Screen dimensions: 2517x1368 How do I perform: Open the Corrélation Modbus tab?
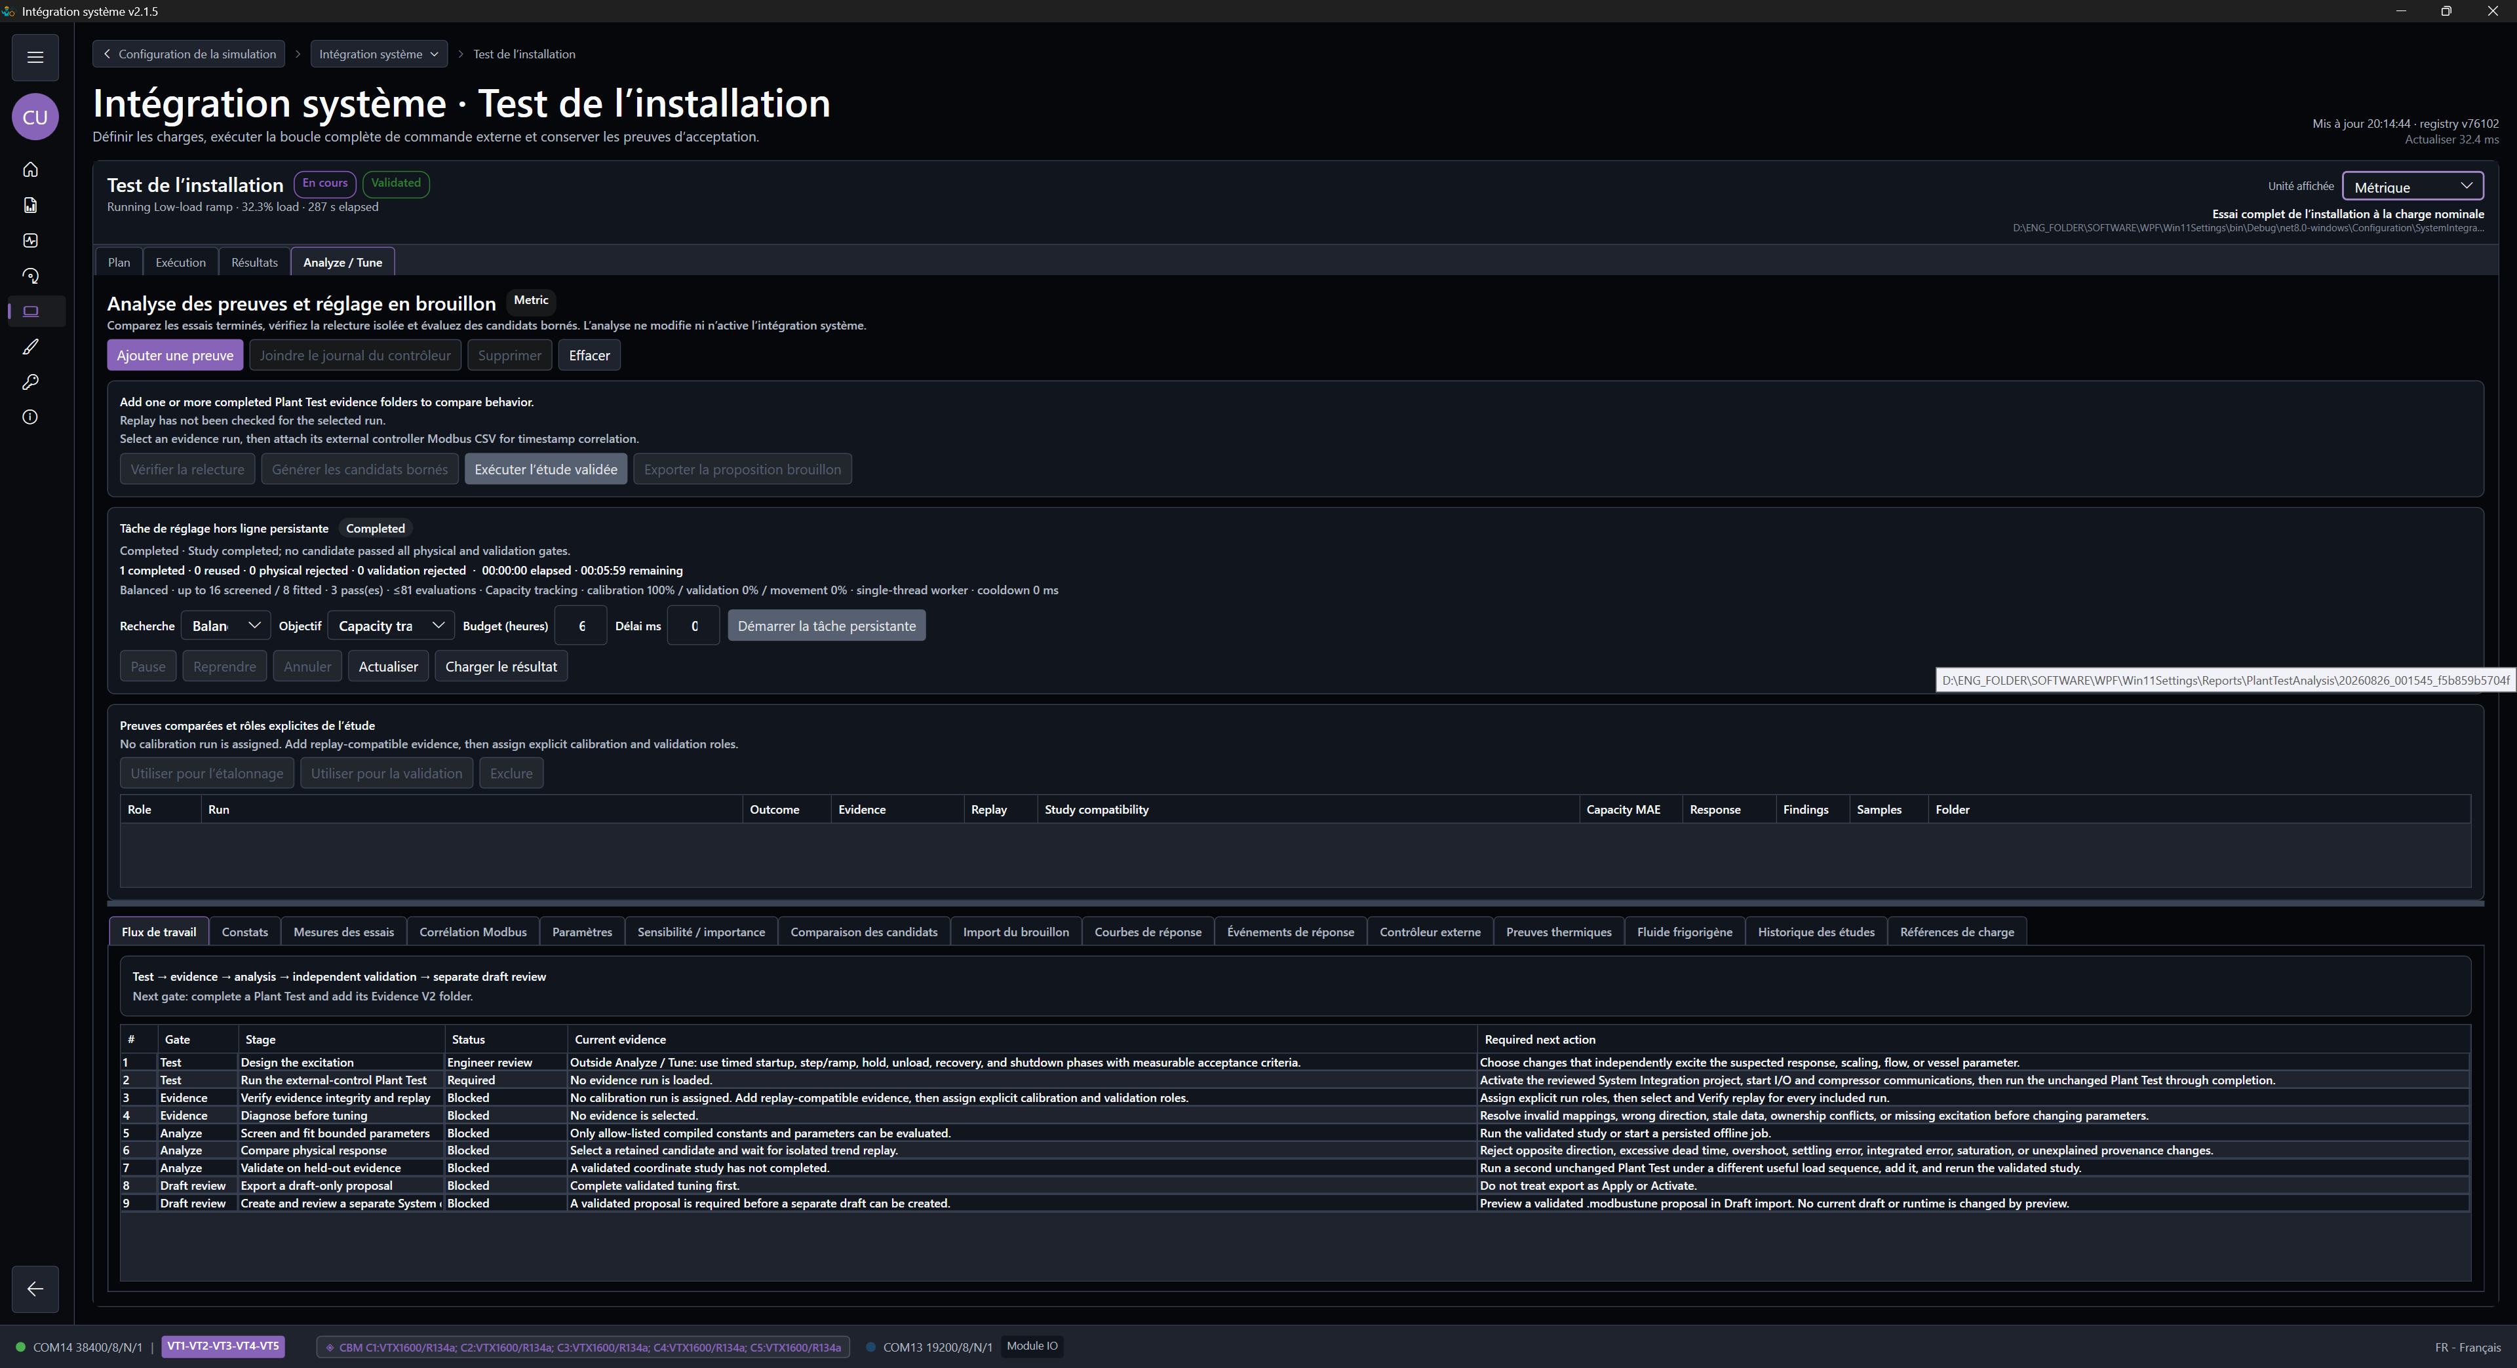click(x=473, y=932)
